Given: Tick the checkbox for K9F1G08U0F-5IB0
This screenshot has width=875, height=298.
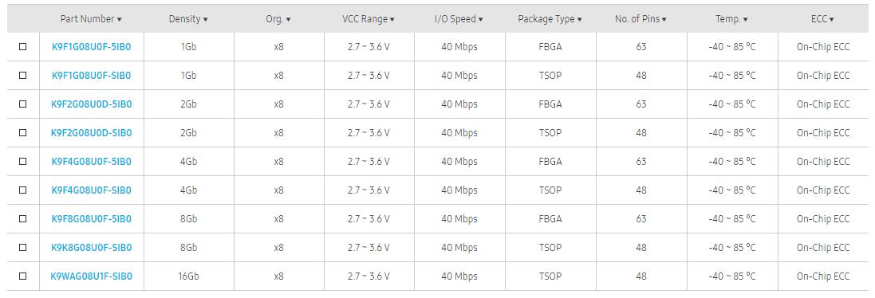Looking at the screenshot, I should [x=23, y=47].
